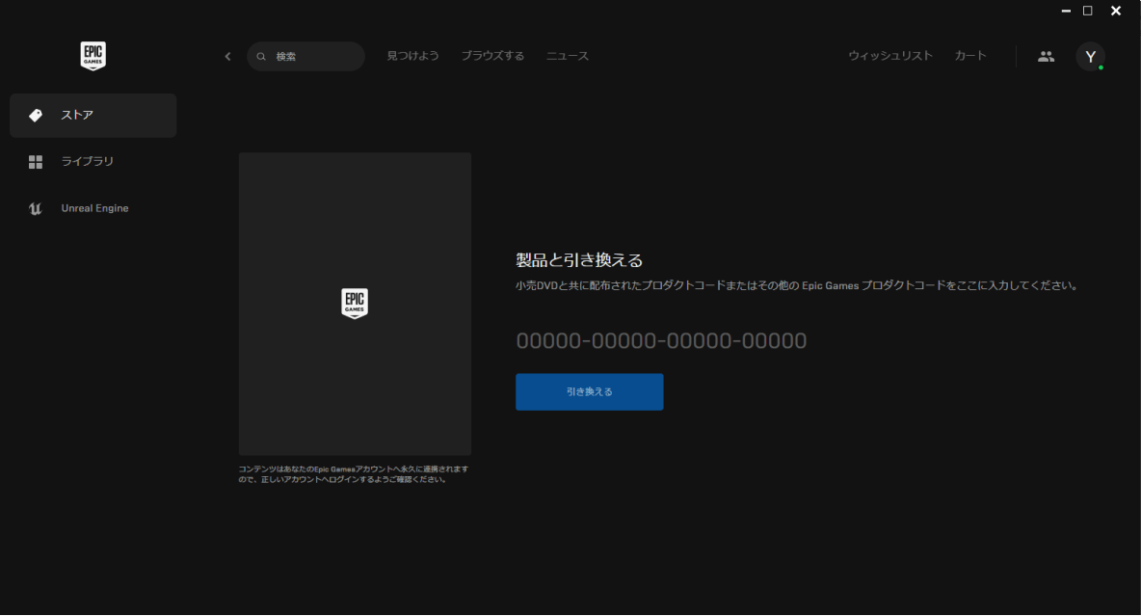This screenshot has width=1141, height=616.
Task: Click the product placeholder image with Epic logo
Action: click(x=355, y=304)
